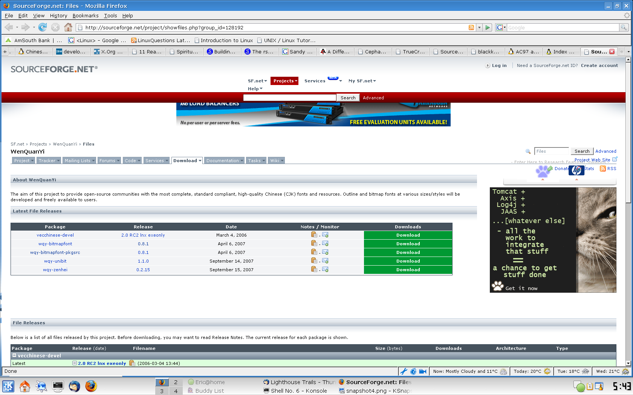This screenshot has height=395, width=633.
Task: Launch Firefox from KDE panel
Action: 91,386
